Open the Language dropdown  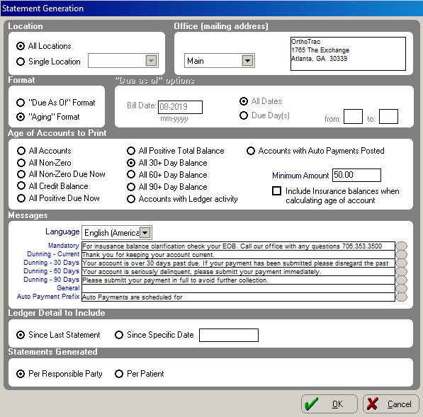point(145,233)
